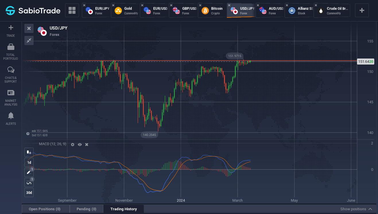Toggle MACD indicator visibility eye icon
The height and width of the screenshot is (214, 378).
point(80,145)
